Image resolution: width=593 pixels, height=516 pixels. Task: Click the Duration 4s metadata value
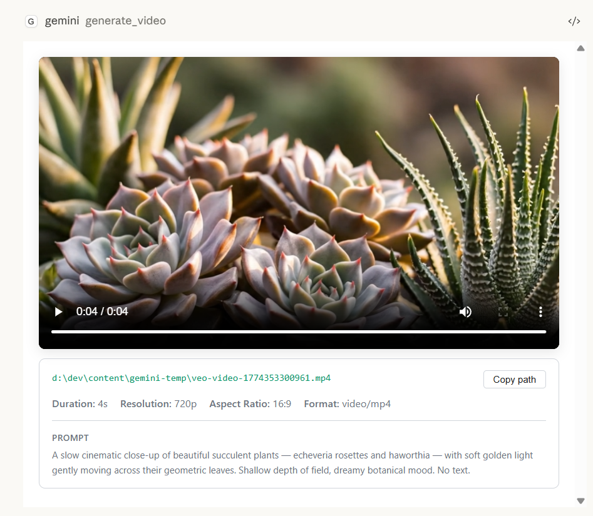coord(102,403)
